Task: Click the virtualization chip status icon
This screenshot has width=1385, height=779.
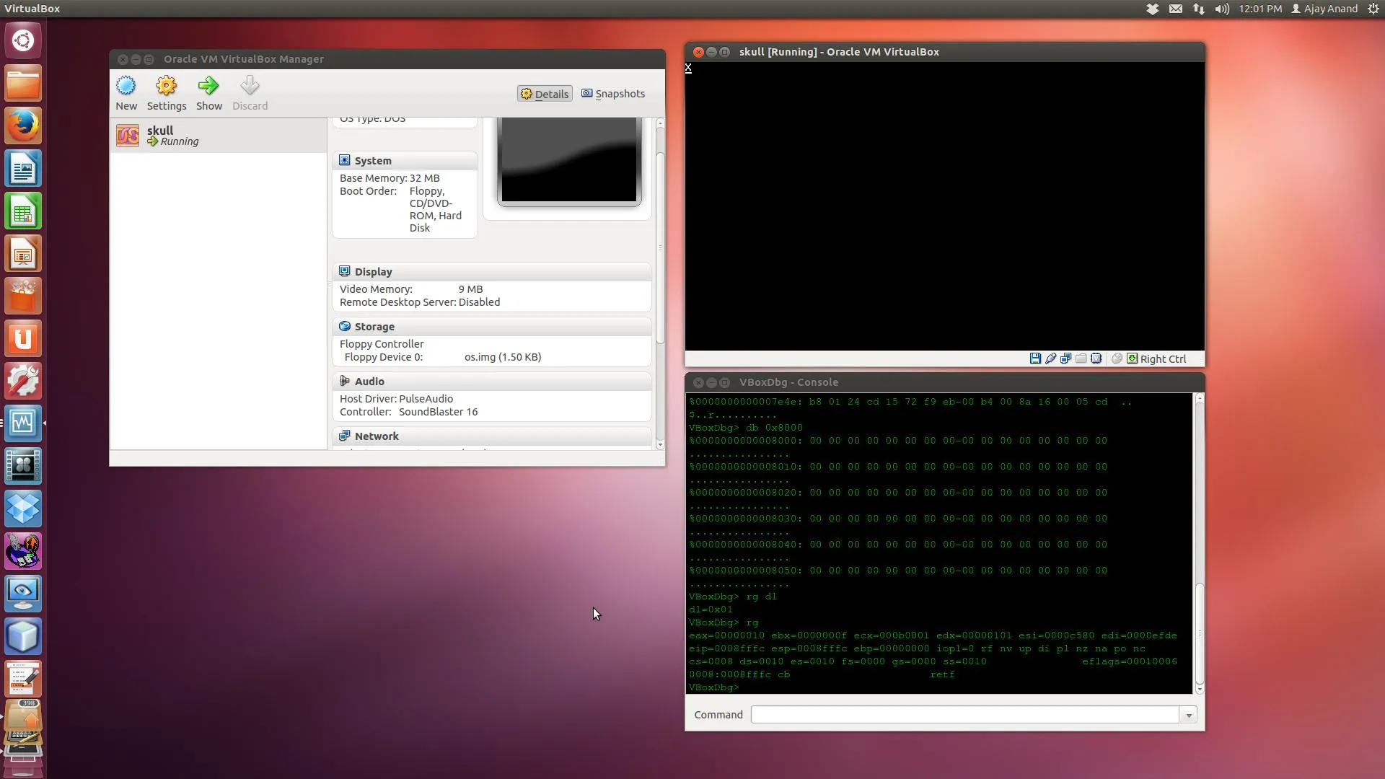Action: tap(1096, 358)
